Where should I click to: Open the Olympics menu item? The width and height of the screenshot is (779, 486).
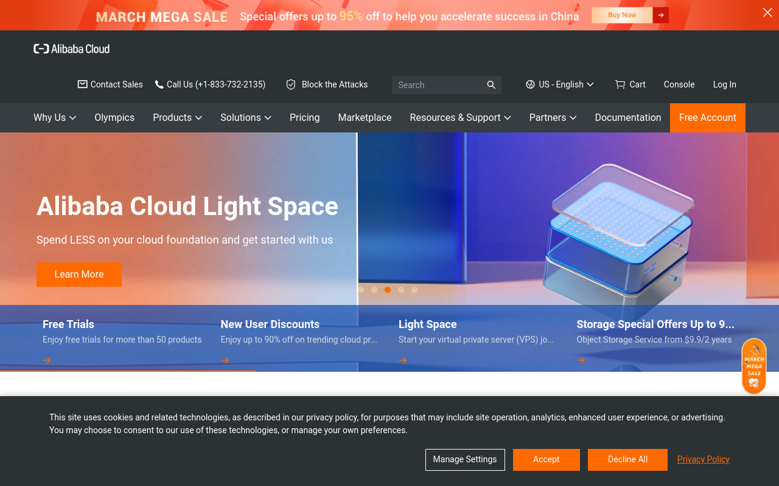coord(114,118)
